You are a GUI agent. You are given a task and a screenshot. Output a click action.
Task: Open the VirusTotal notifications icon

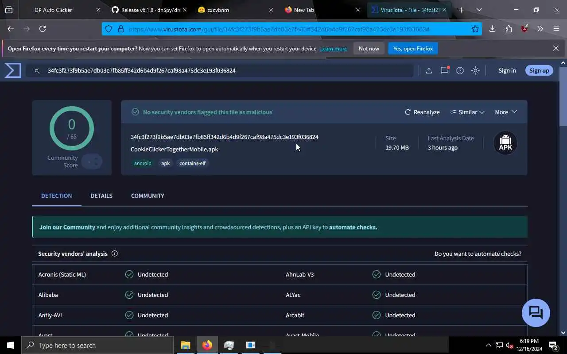tap(444, 70)
